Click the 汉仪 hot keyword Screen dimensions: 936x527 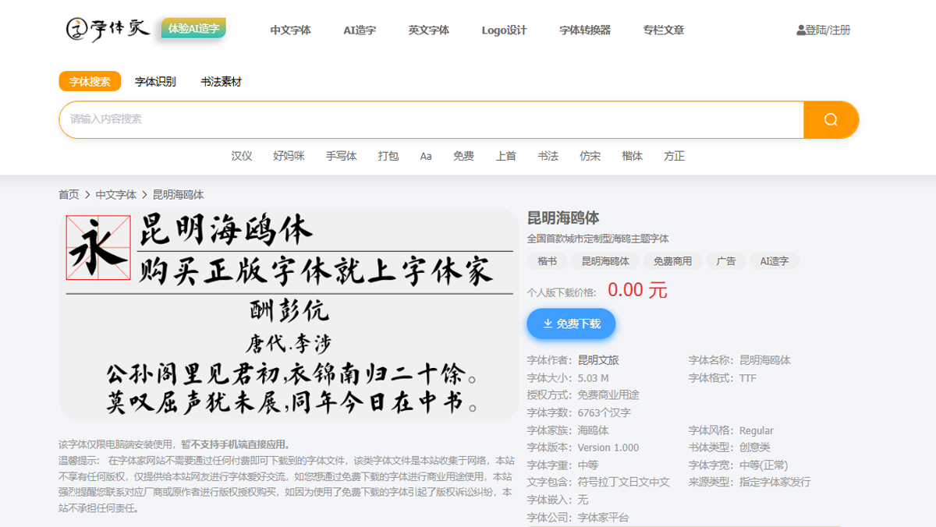[242, 156]
